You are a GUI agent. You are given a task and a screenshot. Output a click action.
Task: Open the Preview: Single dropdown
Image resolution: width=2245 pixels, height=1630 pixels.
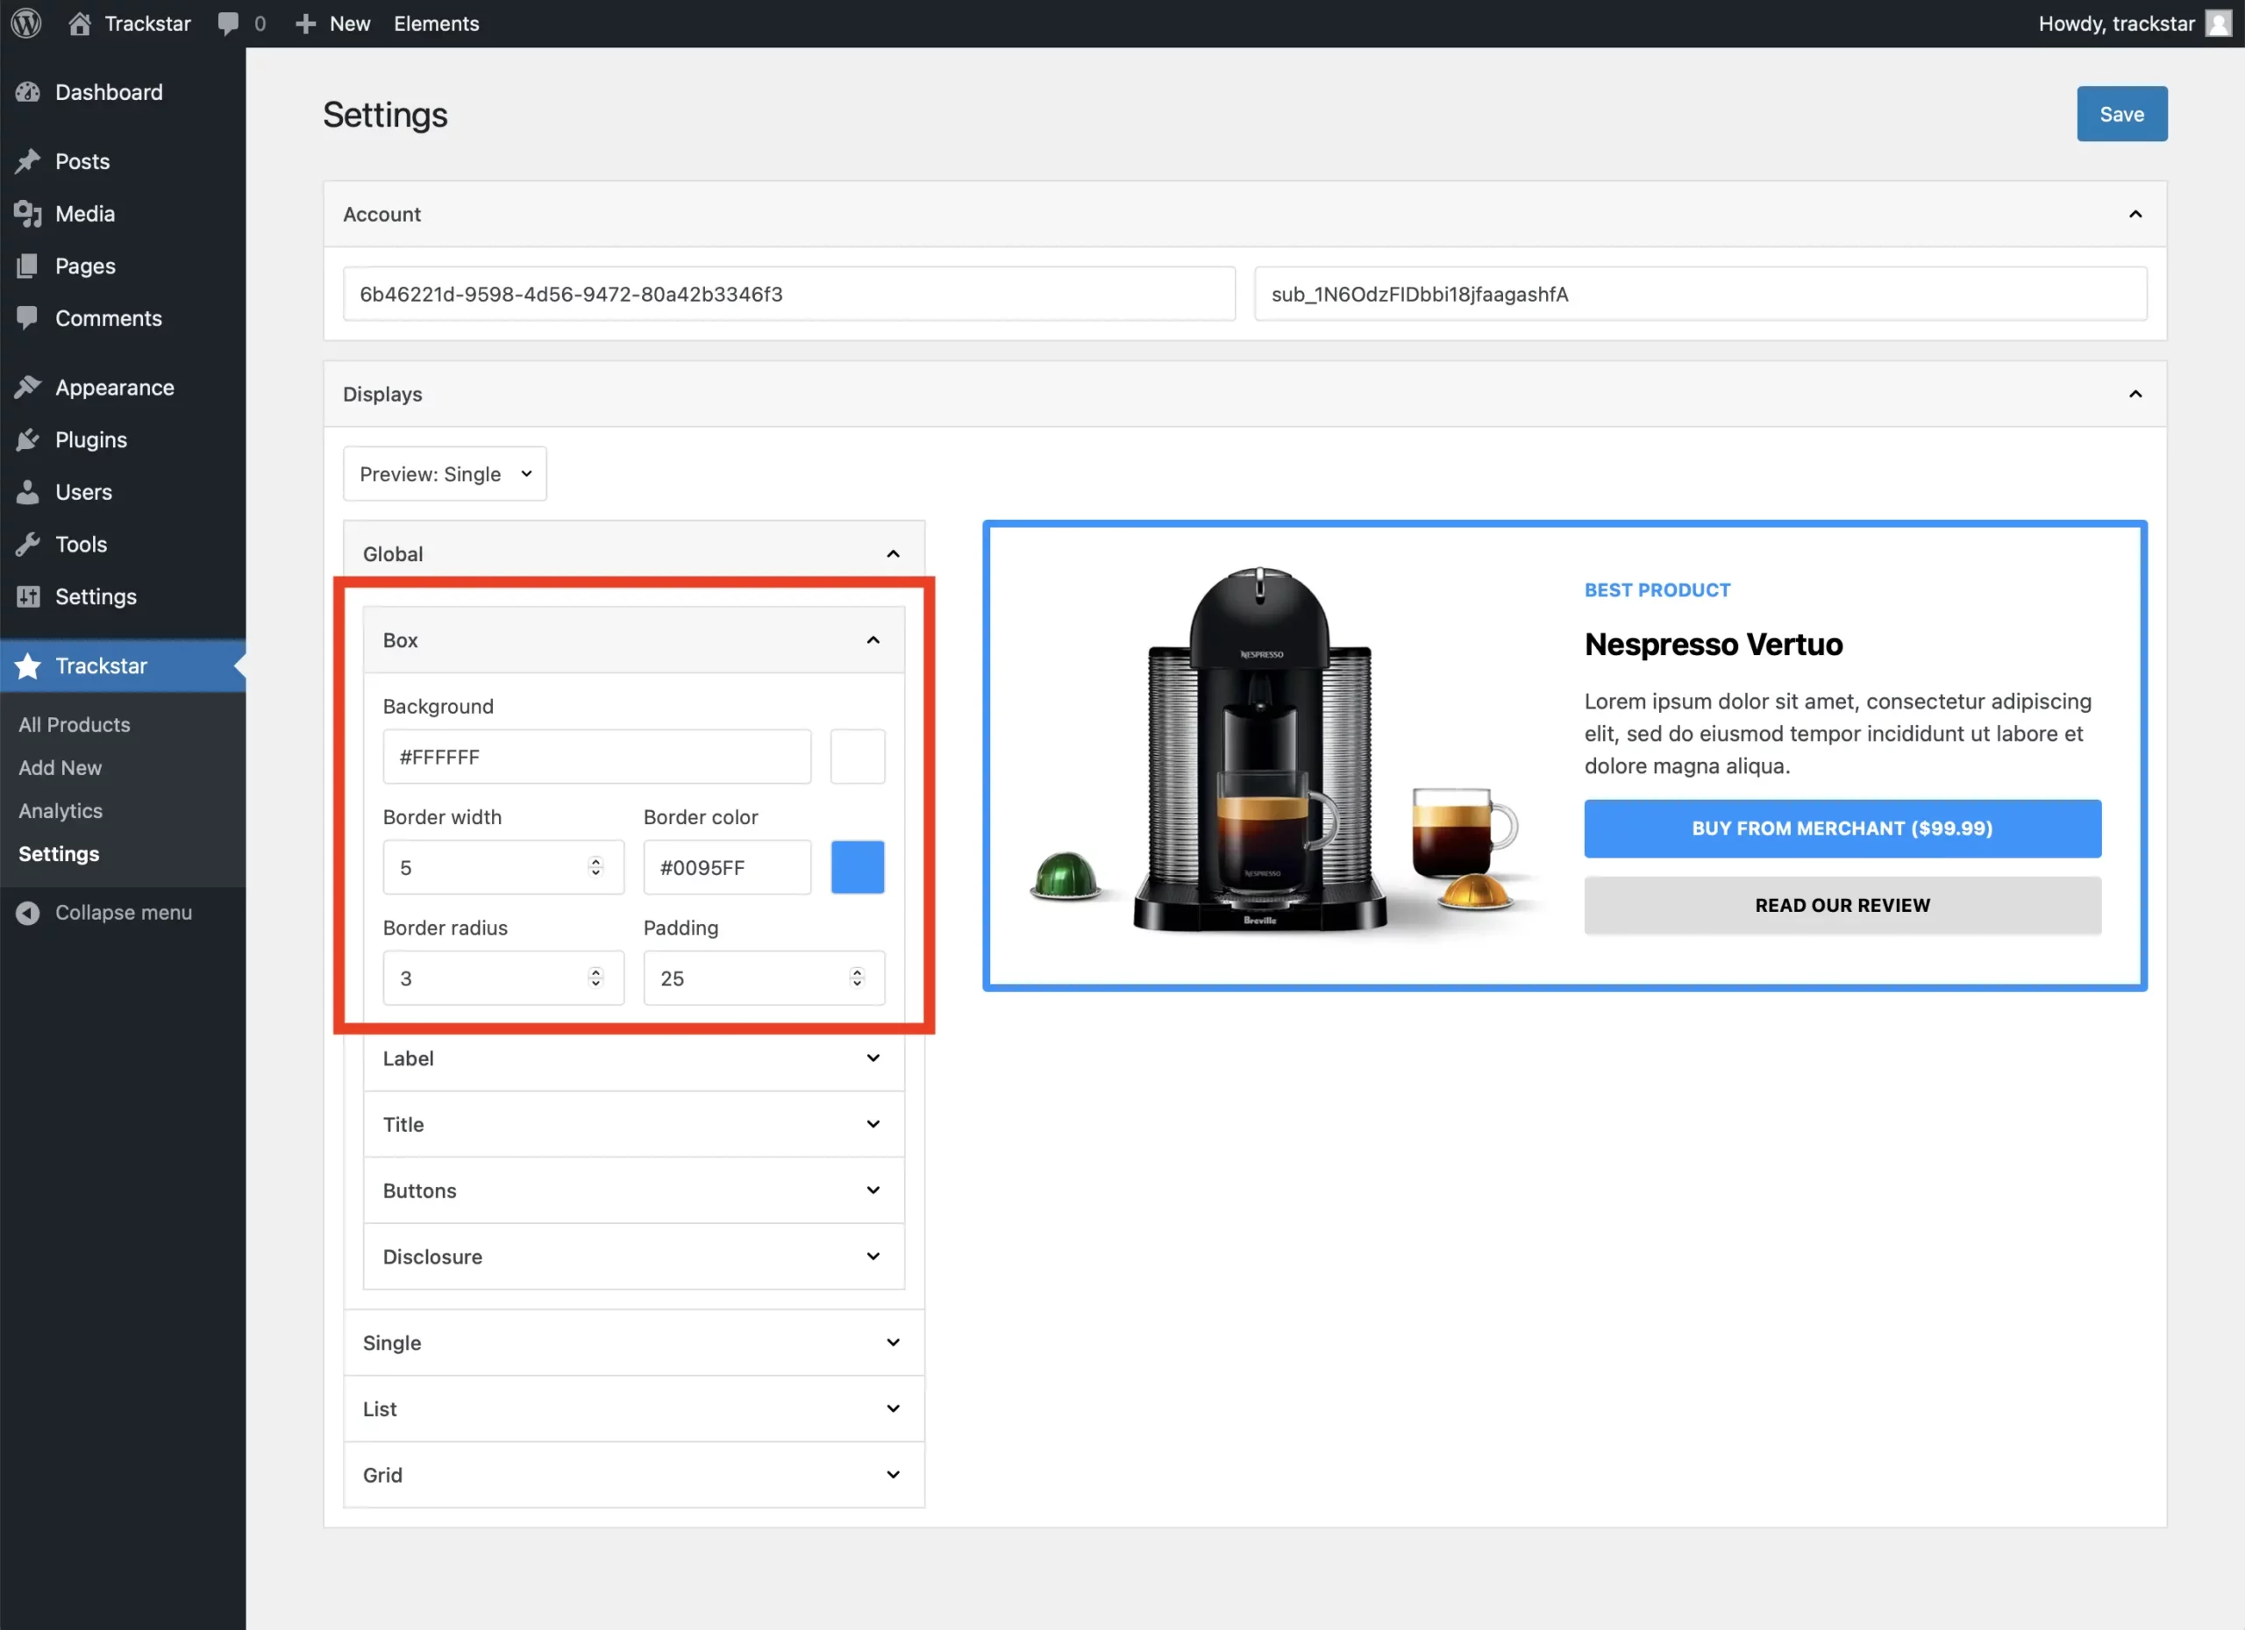point(445,474)
